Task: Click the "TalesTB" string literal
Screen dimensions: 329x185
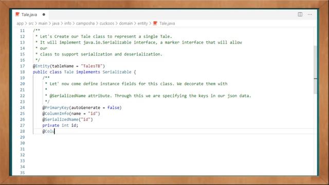Action: (92, 66)
